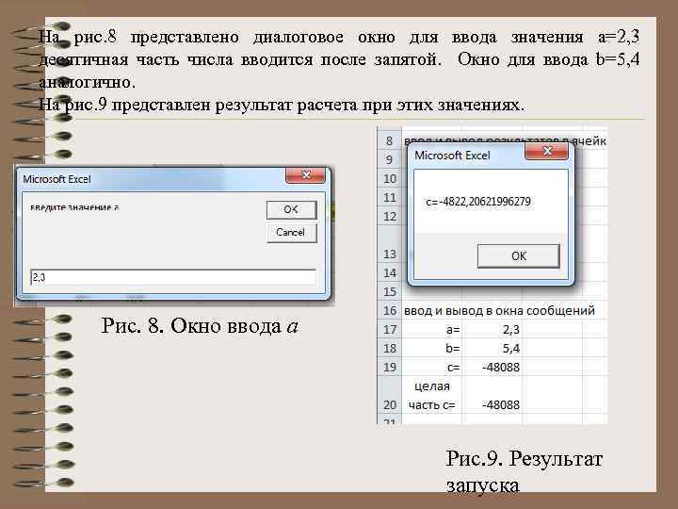Select row header 20

pos(389,395)
